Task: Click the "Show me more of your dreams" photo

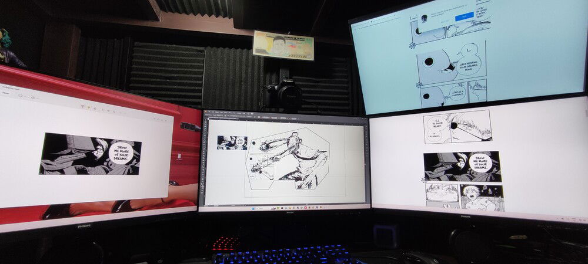Action: (90, 154)
